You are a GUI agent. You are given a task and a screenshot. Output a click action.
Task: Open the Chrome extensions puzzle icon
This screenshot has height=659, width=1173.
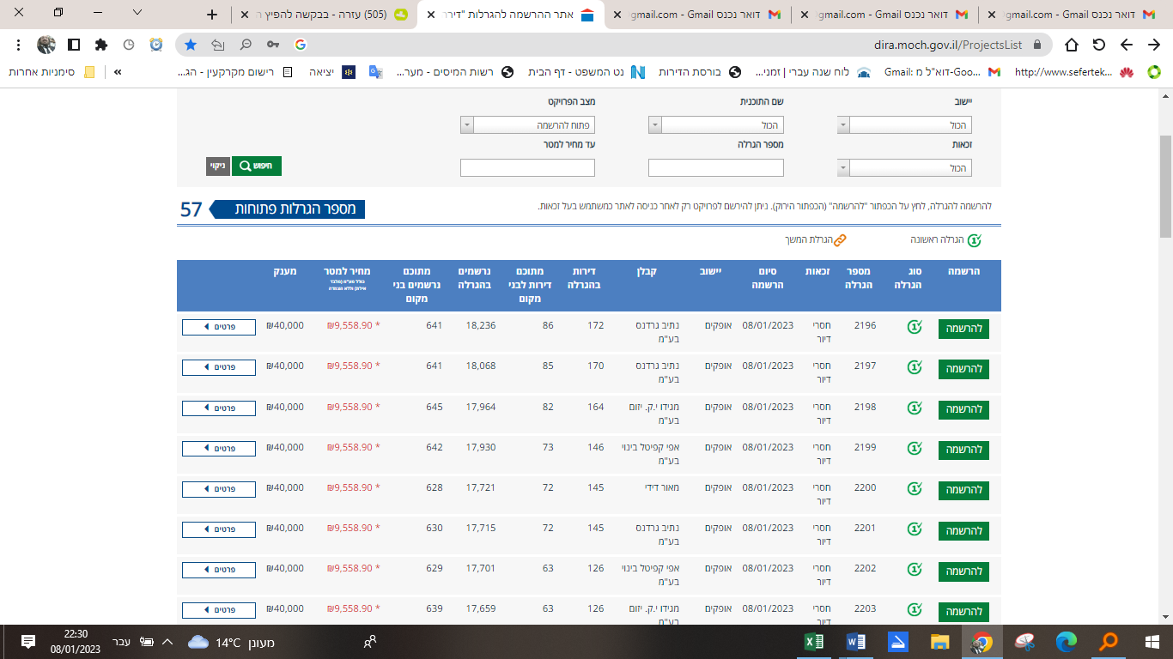[x=101, y=45]
